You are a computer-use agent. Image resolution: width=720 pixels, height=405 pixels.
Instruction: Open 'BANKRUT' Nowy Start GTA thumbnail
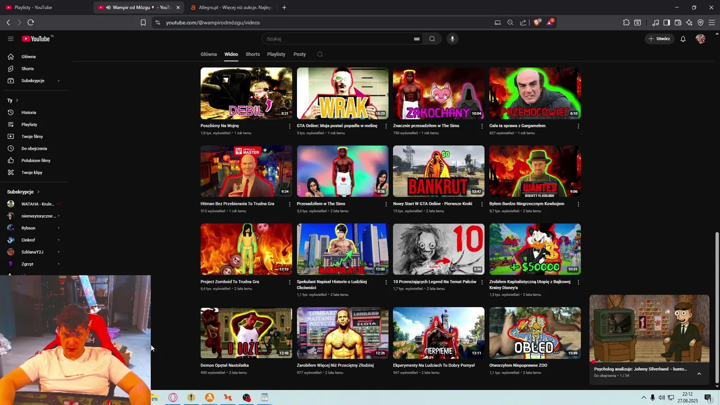pos(439,171)
